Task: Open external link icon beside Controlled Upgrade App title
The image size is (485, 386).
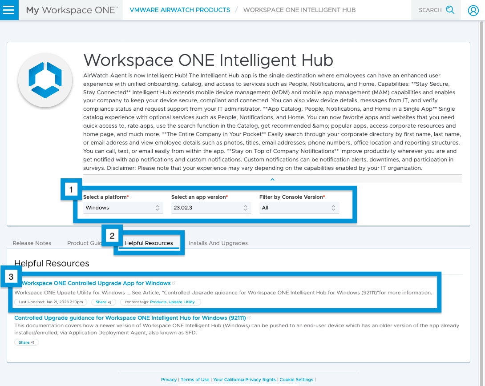Action: click(x=173, y=282)
